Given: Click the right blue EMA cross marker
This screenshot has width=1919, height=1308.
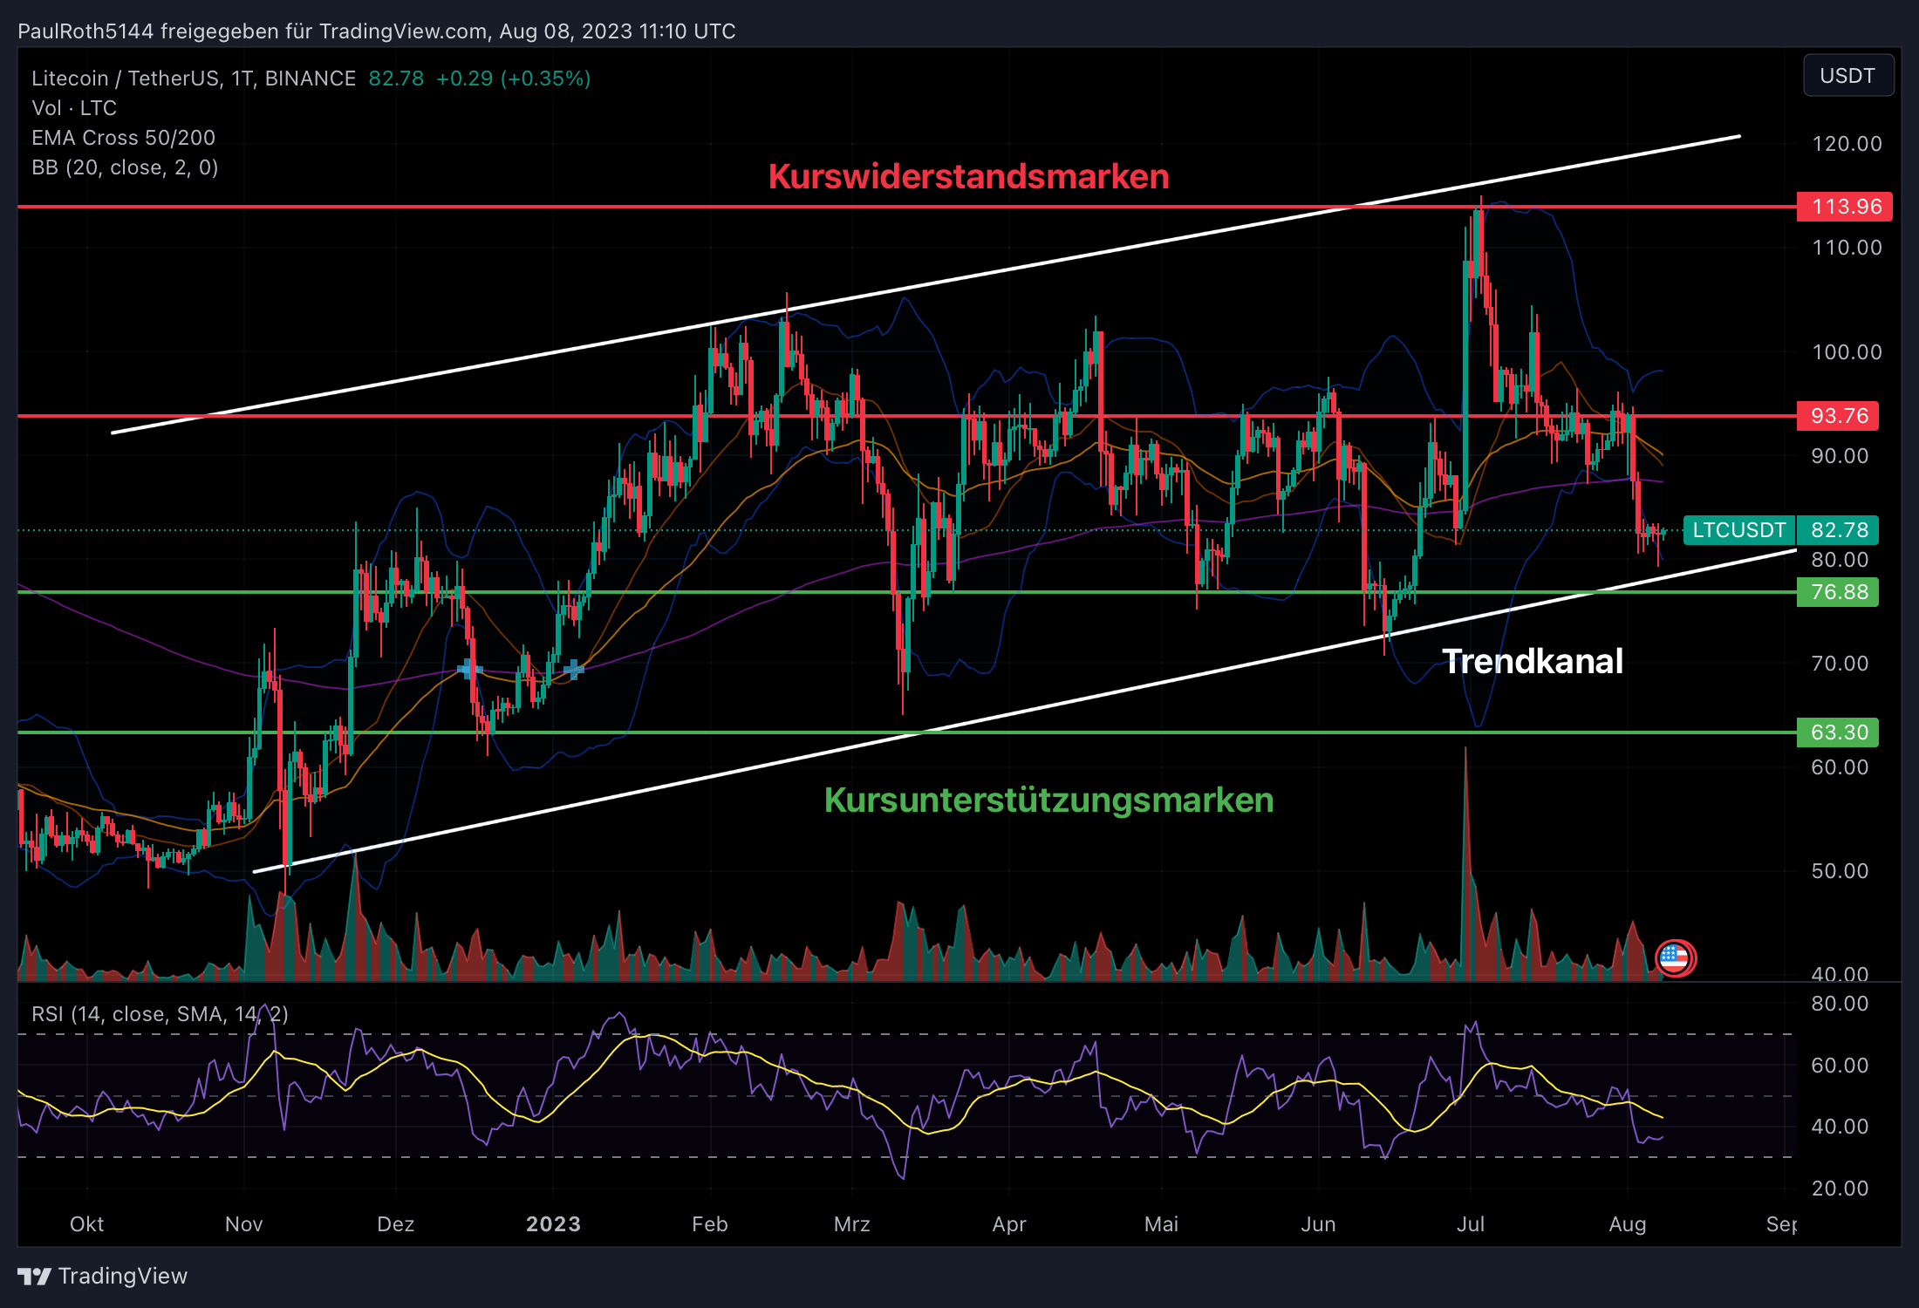Looking at the screenshot, I should pos(573,669).
